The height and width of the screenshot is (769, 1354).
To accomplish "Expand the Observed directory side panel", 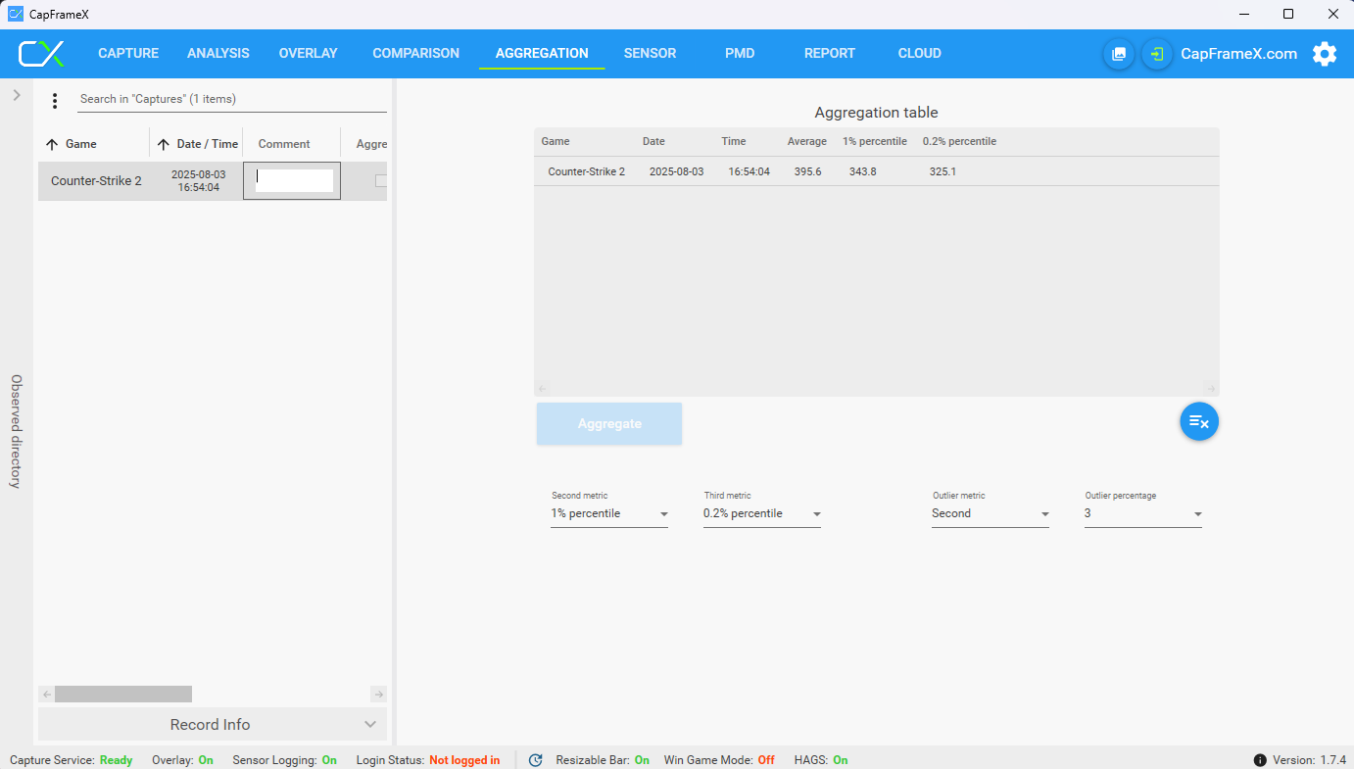I will [17, 95].
